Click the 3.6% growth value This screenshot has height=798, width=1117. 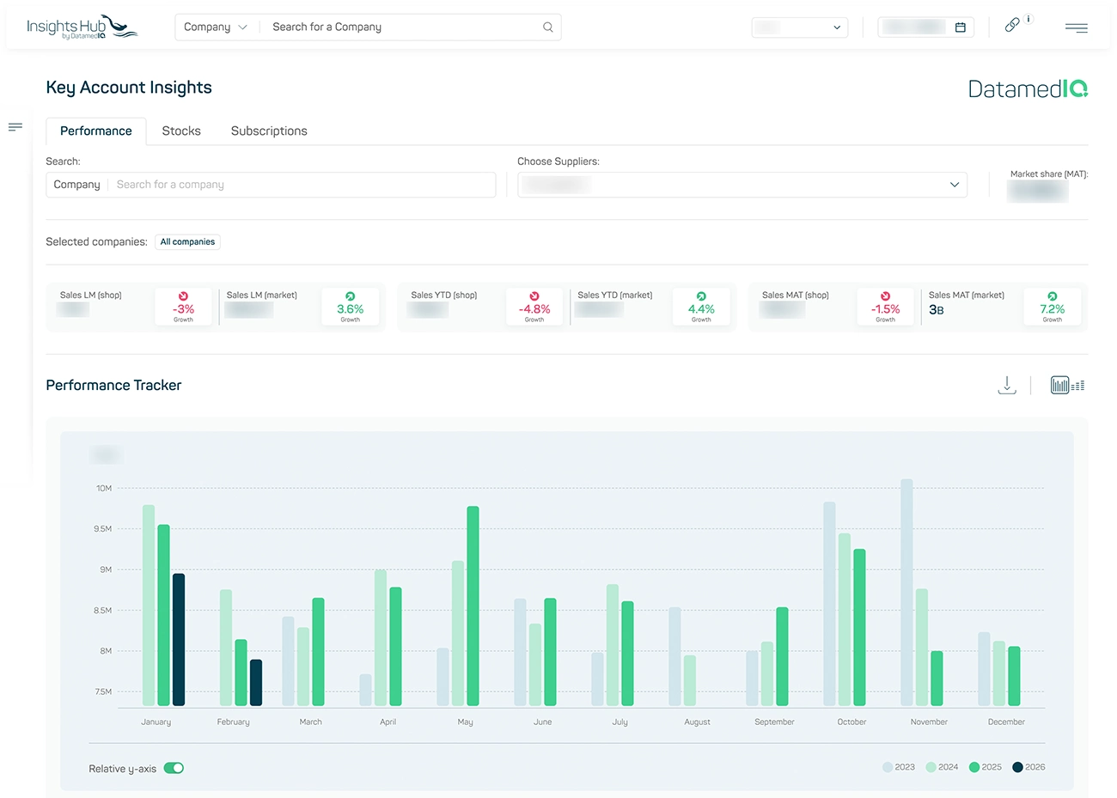(350, 309)
